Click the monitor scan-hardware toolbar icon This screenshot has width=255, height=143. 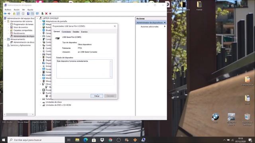(37, 14)
